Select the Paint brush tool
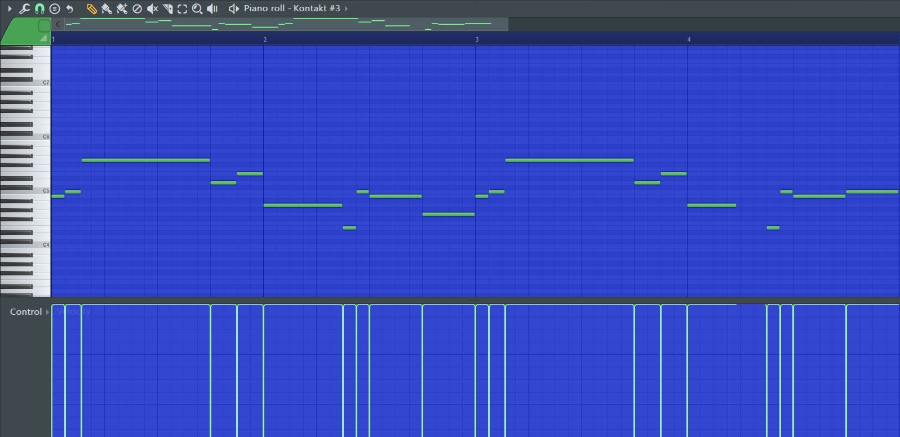 coord(107,8)
